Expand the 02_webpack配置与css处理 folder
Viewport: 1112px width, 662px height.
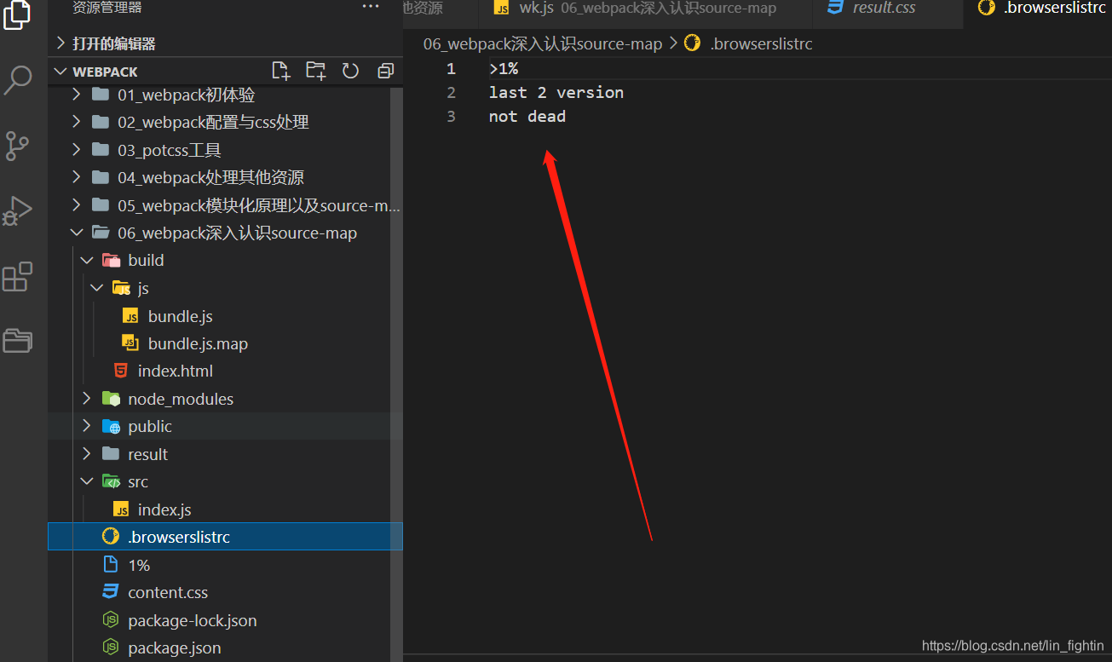click(x=77, y=122)
